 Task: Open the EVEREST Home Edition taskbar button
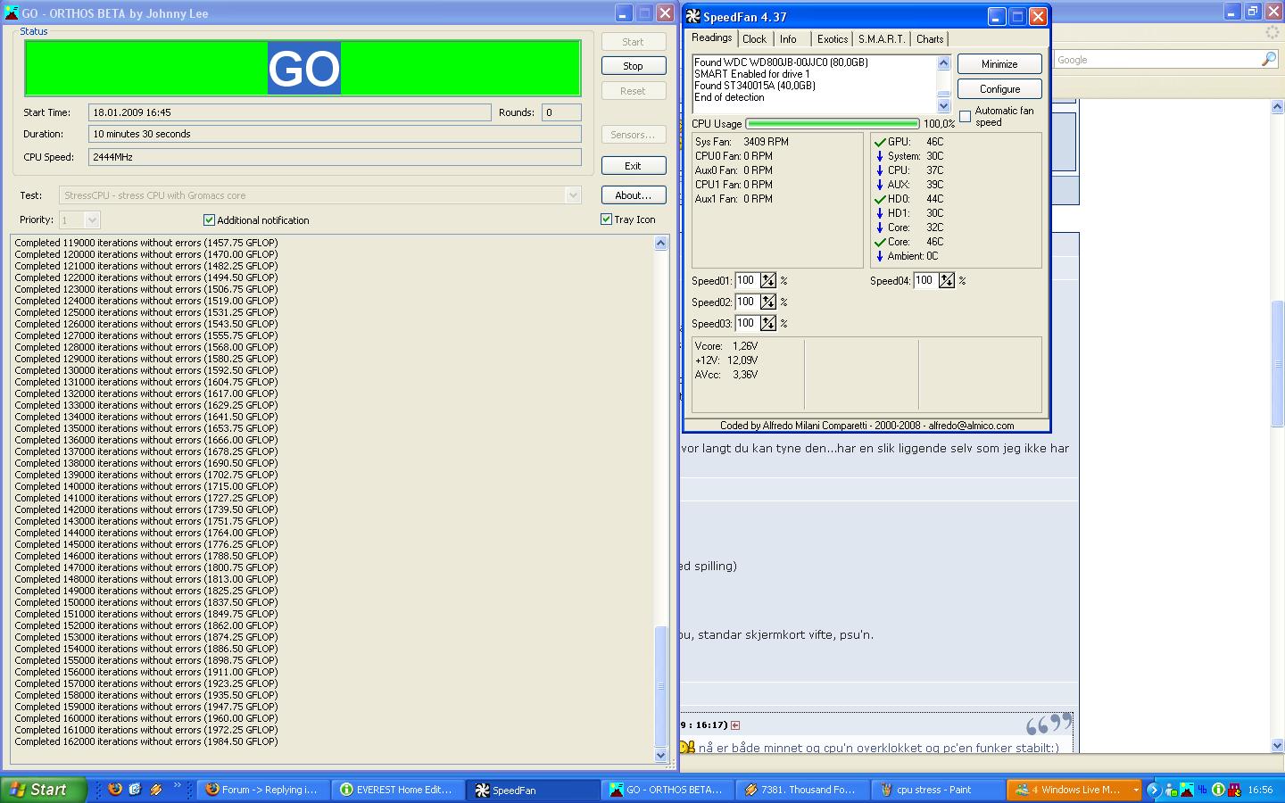click(398, 790)
